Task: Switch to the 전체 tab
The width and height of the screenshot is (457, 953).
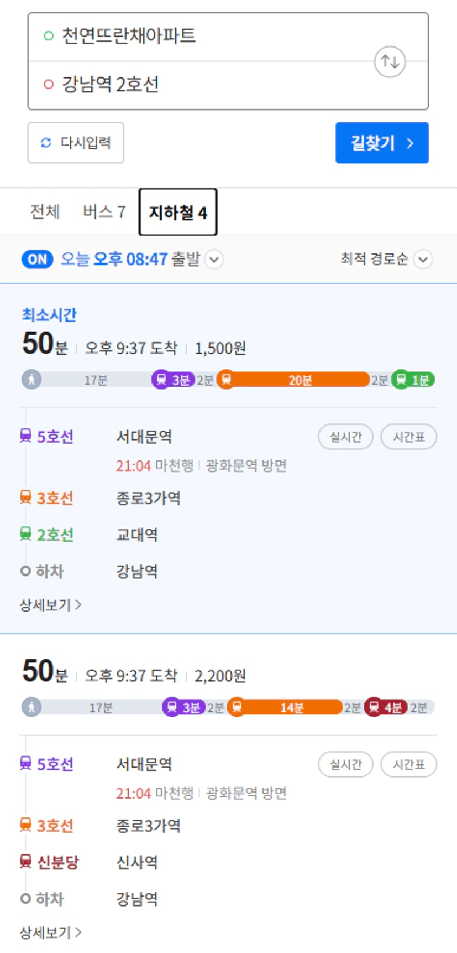Action: [x=45, y=211]
